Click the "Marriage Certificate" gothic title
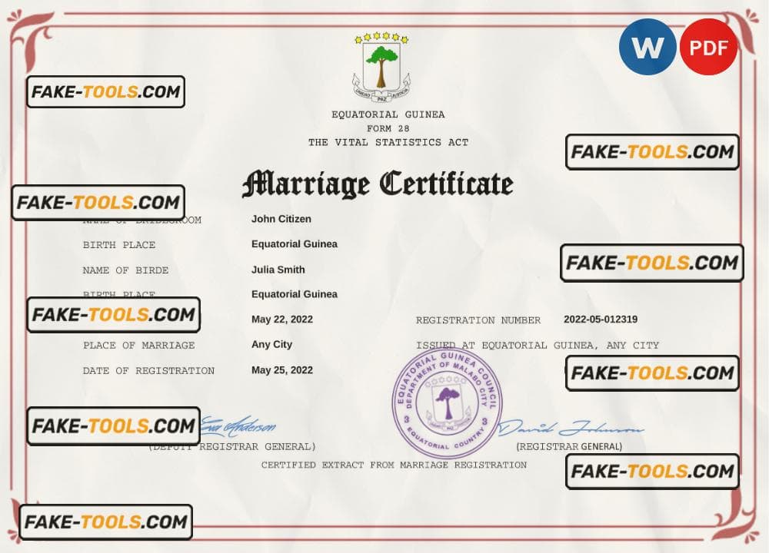 coord(378,185)
